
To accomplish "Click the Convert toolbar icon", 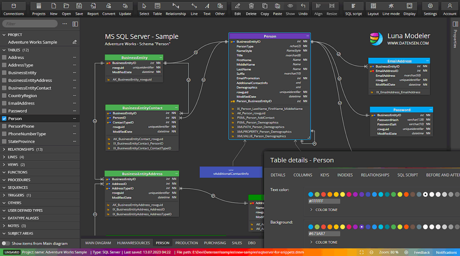I will pos(109,9).
